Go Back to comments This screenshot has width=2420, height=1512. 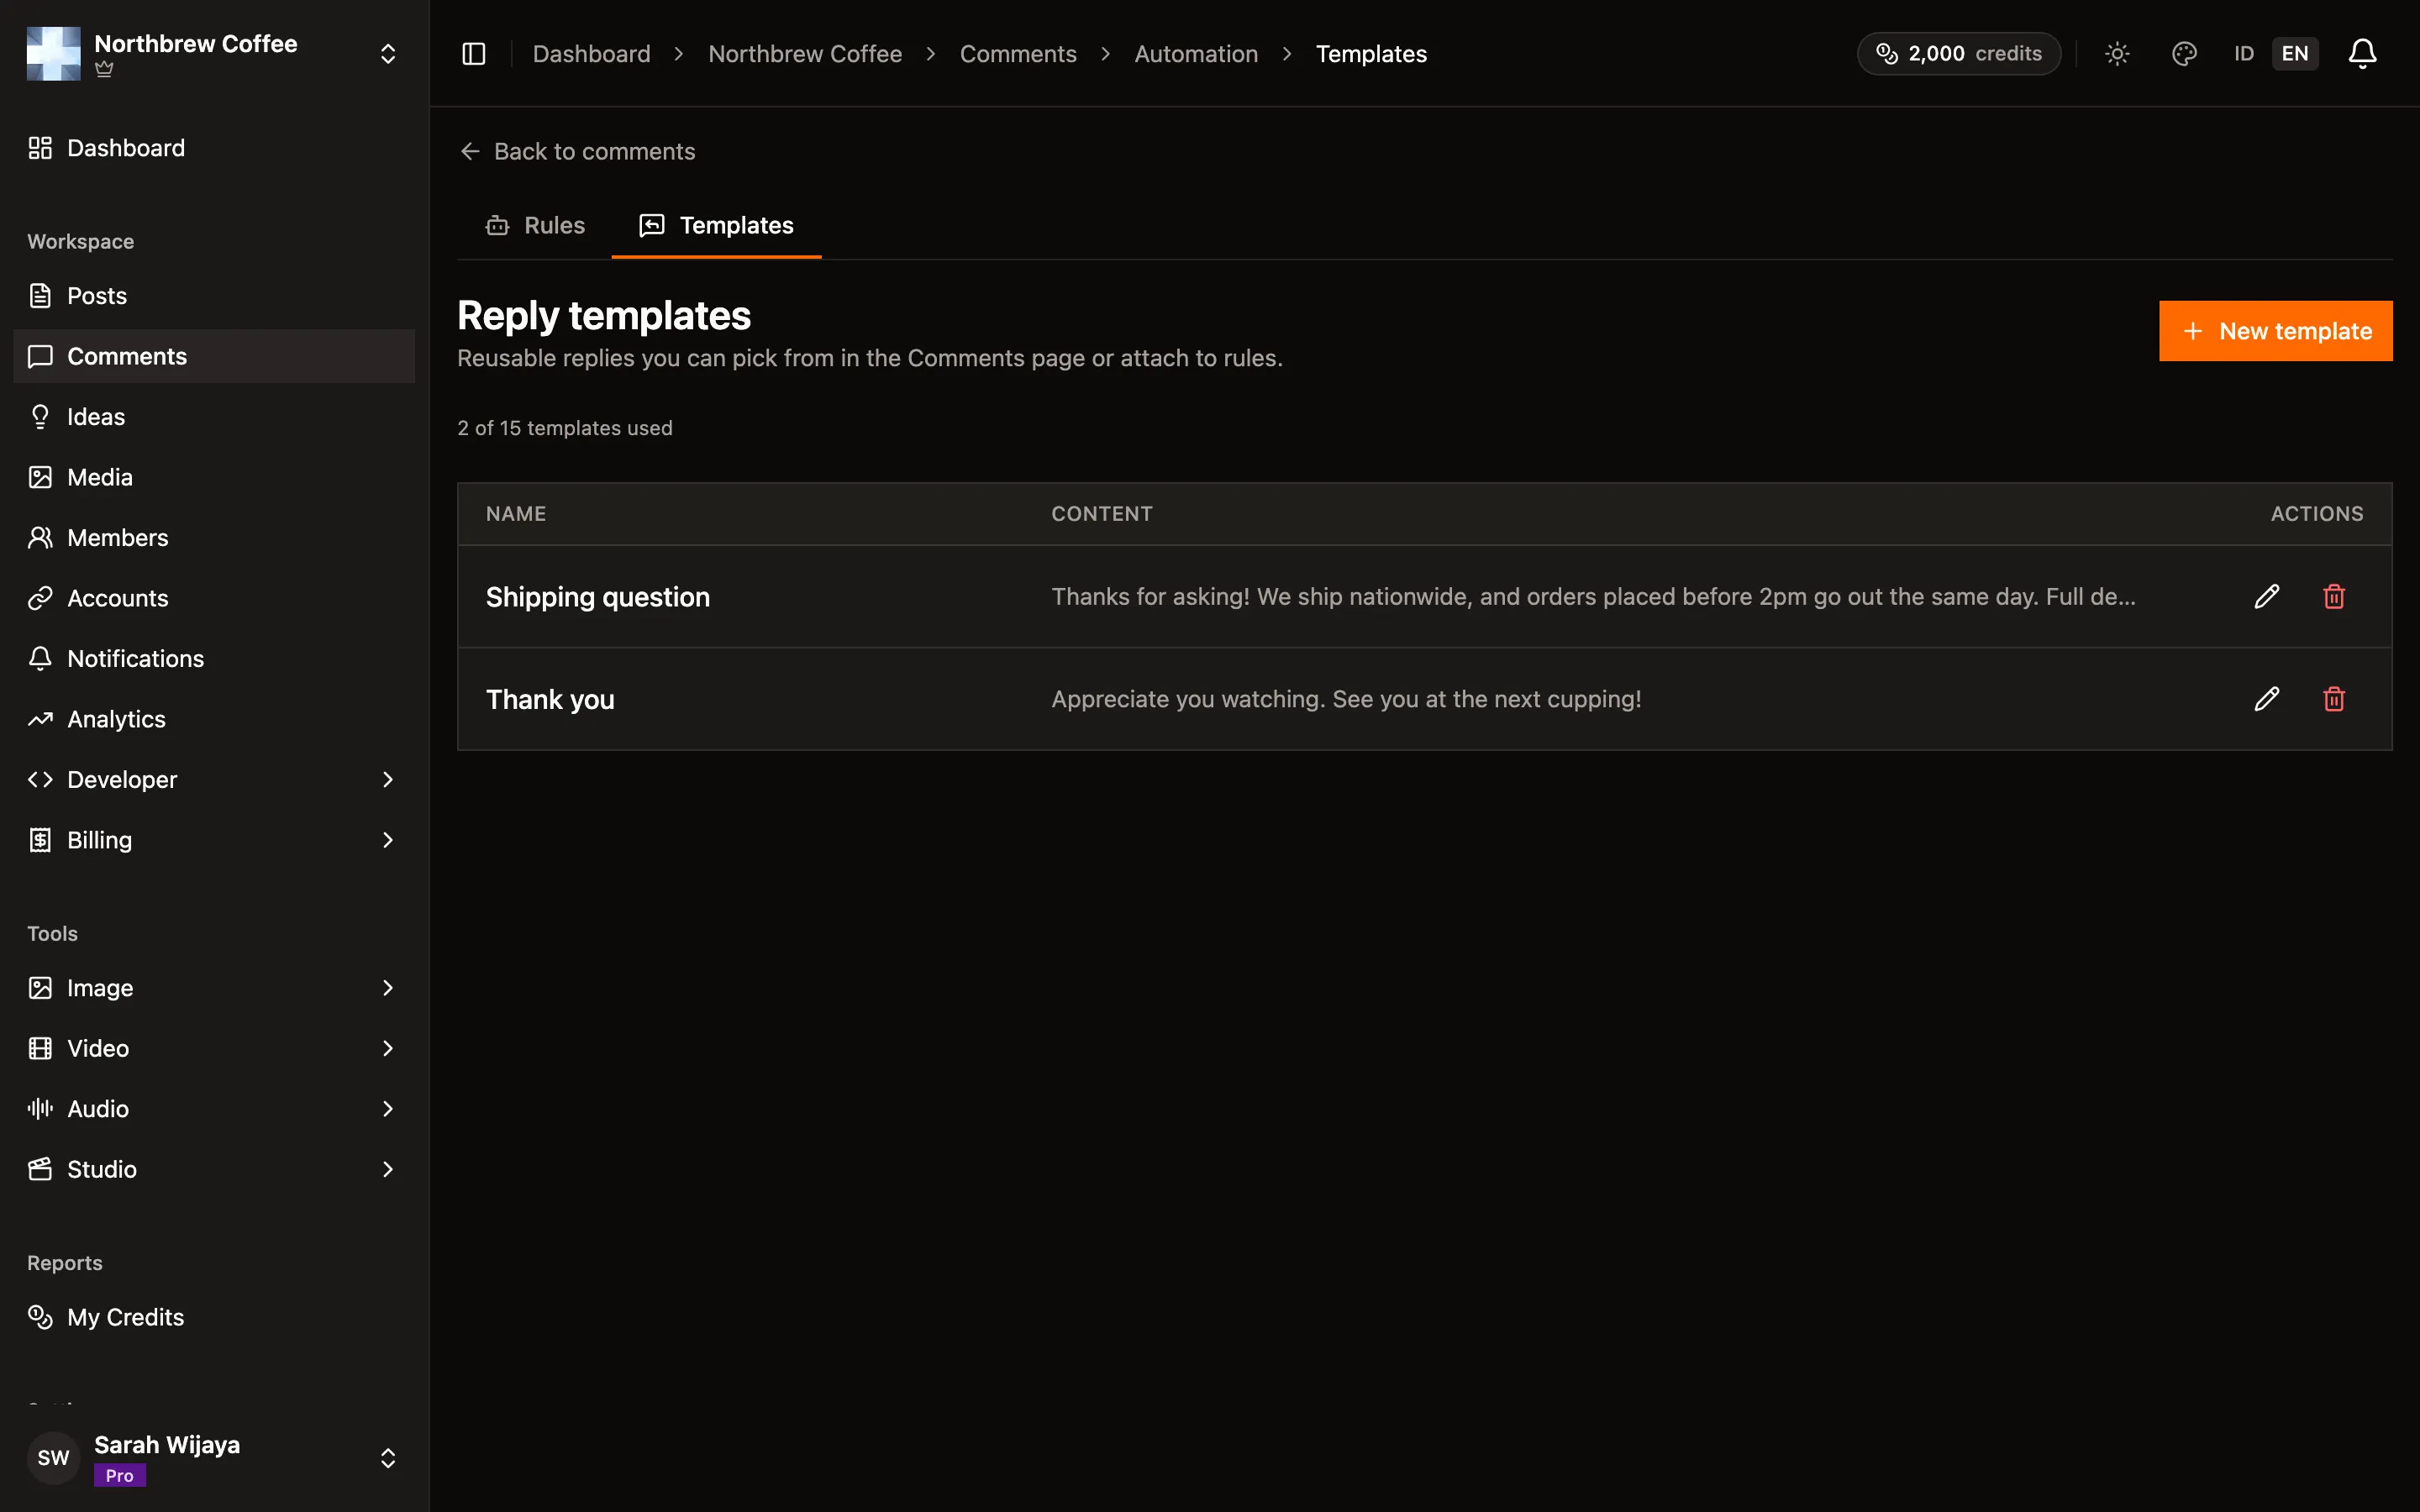[577, 151]
